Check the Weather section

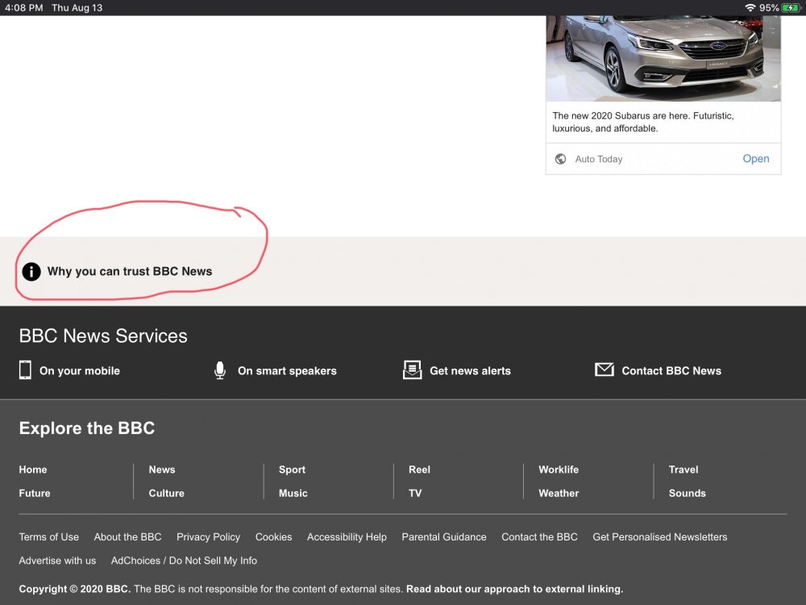(x=559, y=494)
